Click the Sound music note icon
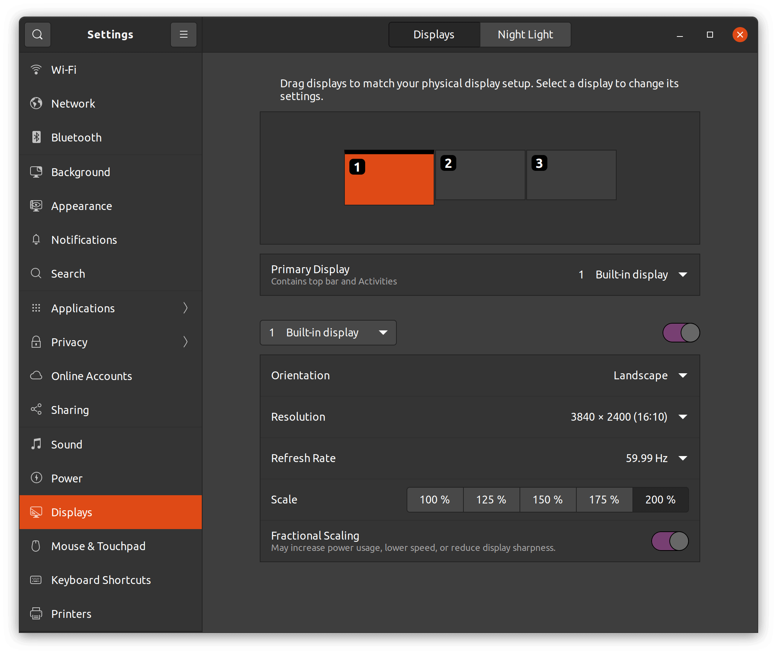This screenshot has width=777, height=654. pyautogui.click(x=36, y=444)
